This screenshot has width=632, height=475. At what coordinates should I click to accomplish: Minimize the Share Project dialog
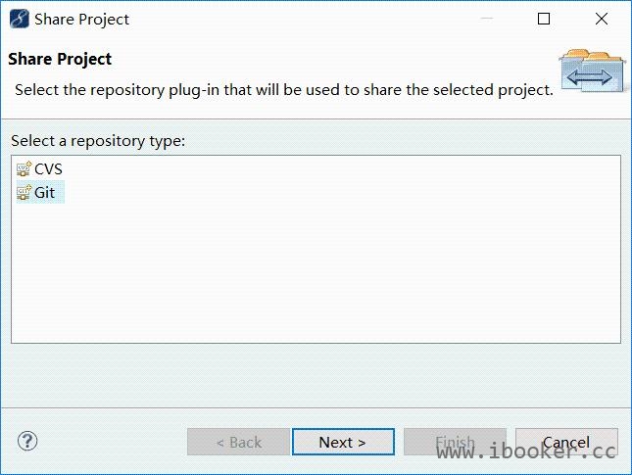pyautogui.click(x=487, y=19)
